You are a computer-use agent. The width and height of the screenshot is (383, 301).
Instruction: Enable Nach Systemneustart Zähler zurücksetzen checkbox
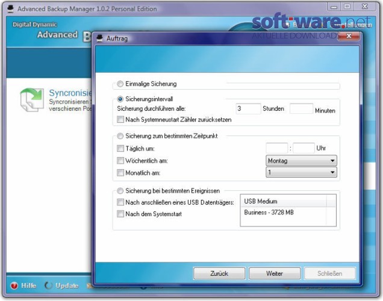tap(120, 119)
